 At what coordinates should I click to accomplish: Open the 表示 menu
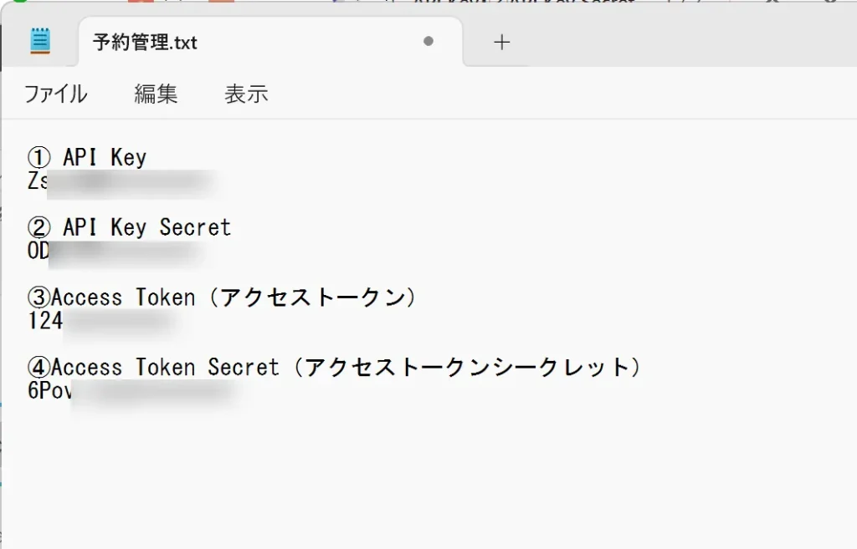(246, 94)
